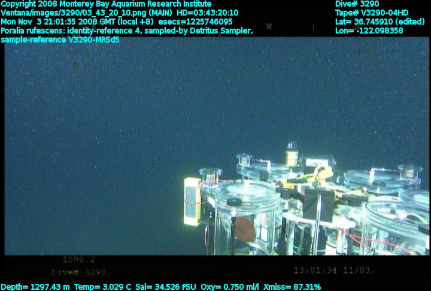Click the yellow-framed panel on the sampler's side

pyautogui.click(x=192, y=201)
